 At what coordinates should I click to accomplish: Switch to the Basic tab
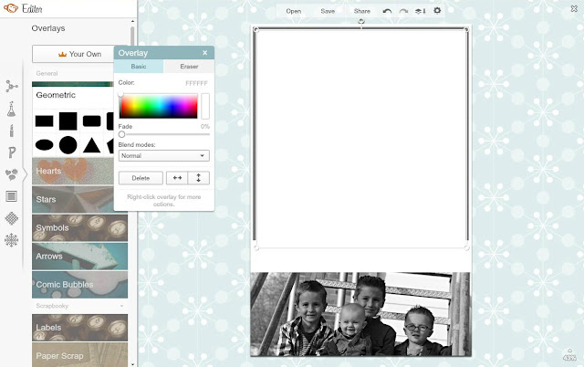click(x=139, y=67)
